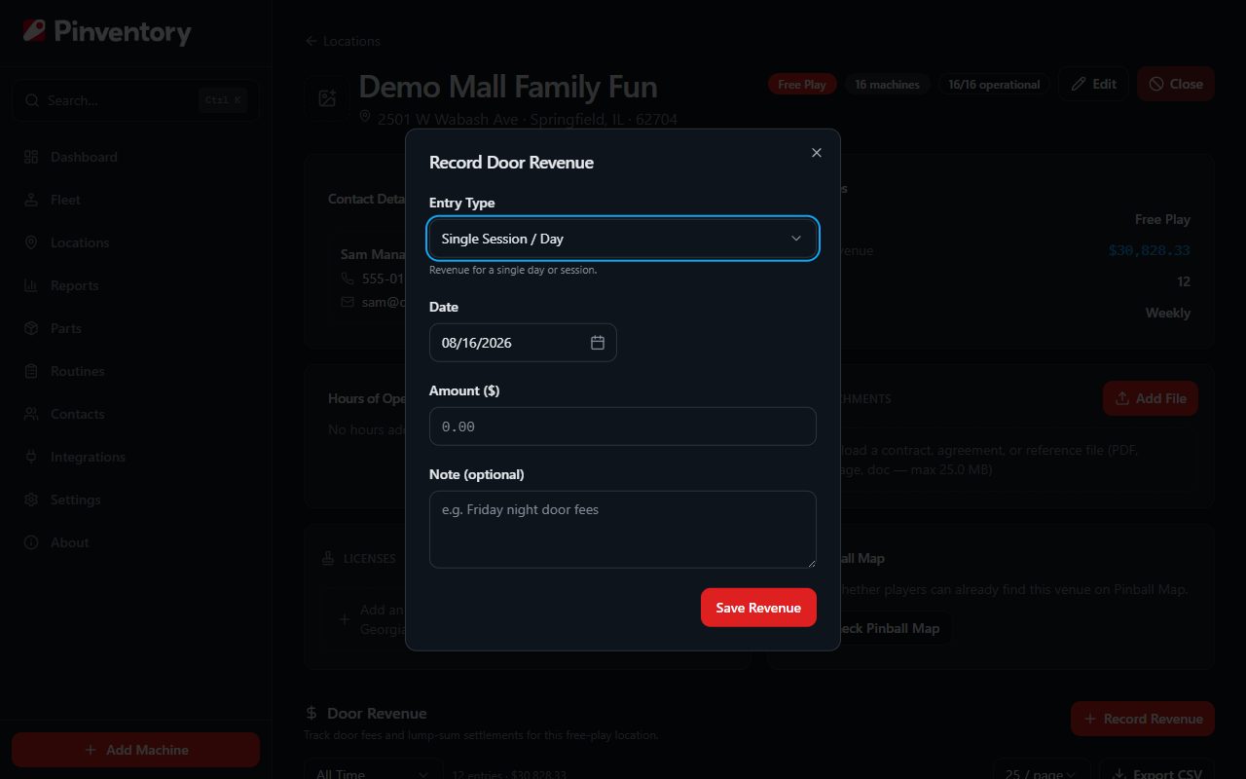
Task: Click the magnifier icon in search box
Action: pos(32,100)
